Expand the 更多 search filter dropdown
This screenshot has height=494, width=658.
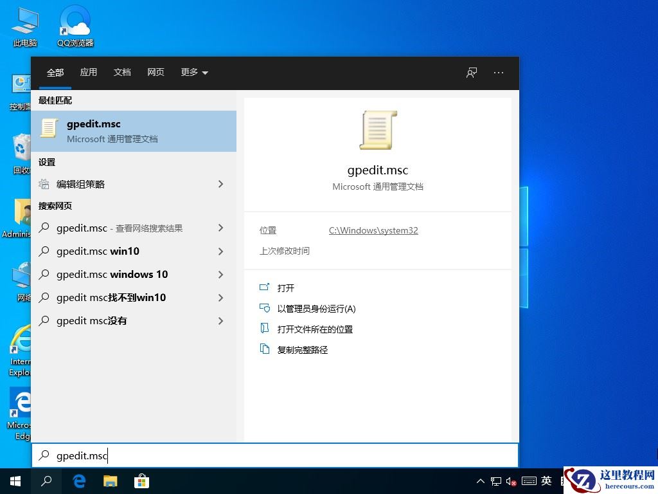[x=193, y=72]
